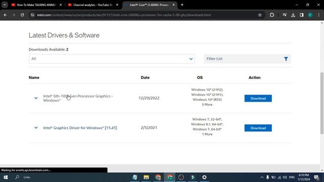Show 1 More operating system

point(207,134)
